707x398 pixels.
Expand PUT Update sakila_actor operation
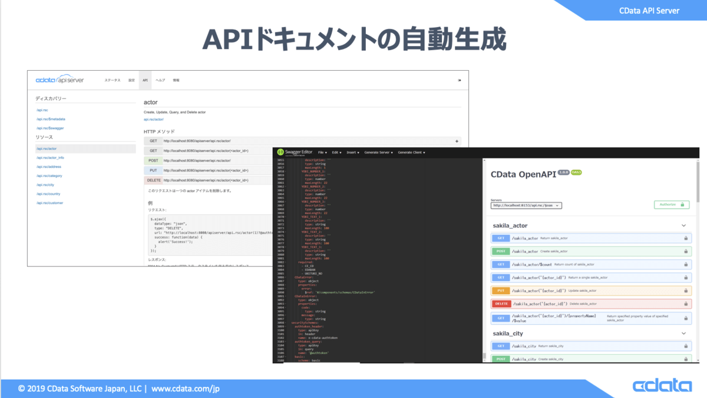coord(591,291)
